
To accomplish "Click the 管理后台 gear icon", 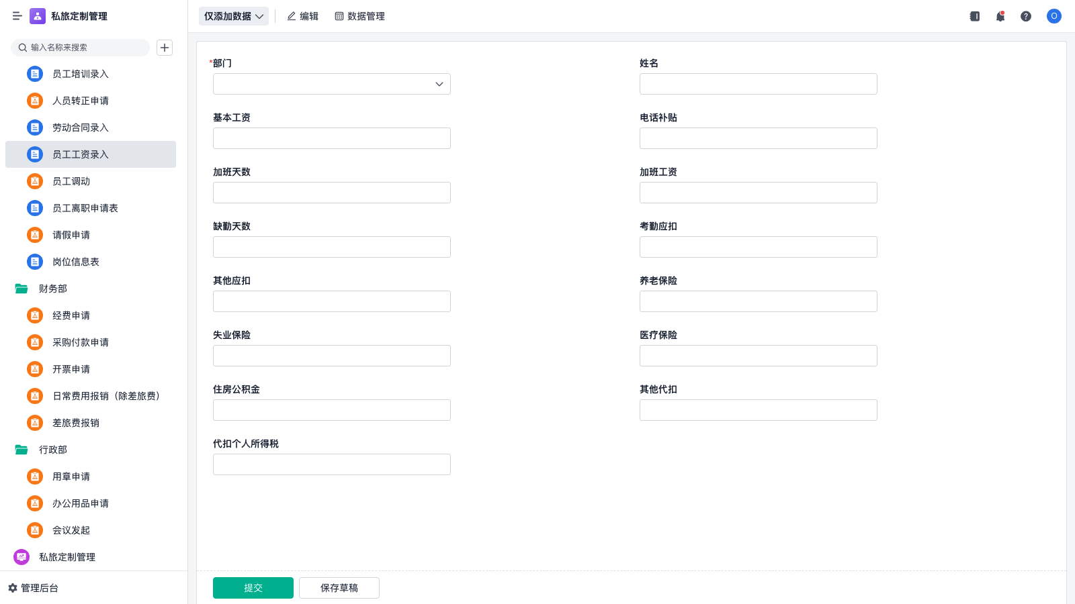I will tap(13, 588).
